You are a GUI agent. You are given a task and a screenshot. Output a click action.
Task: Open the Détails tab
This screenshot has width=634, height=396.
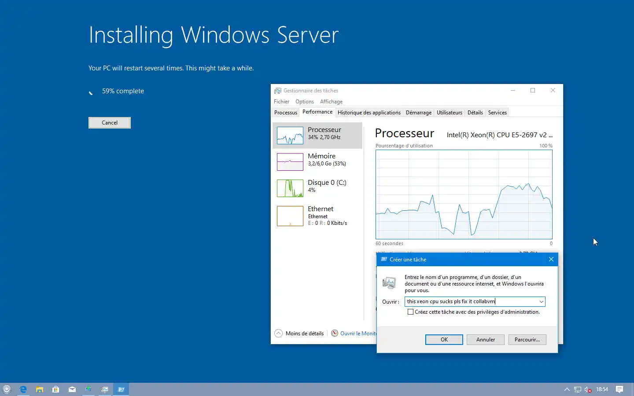(x=475, y=113)
